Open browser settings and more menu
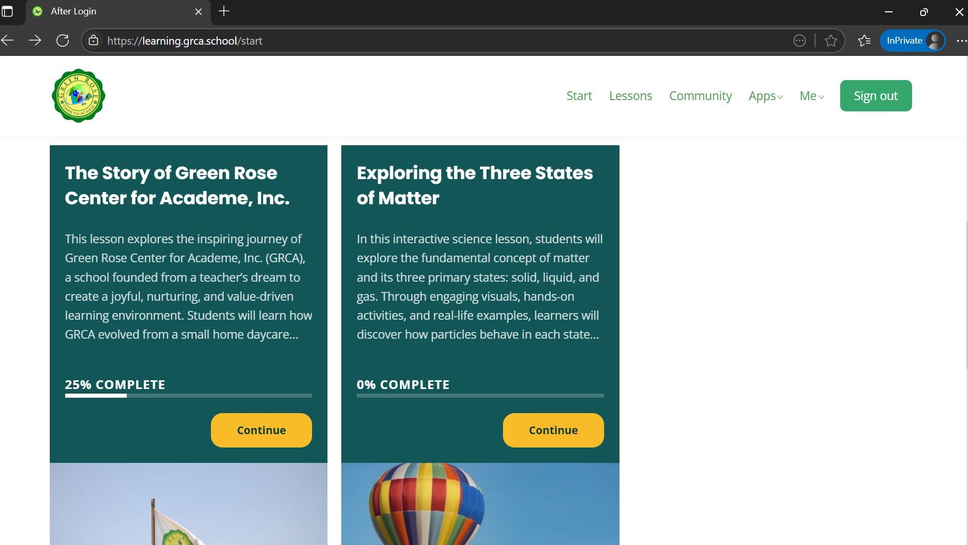This screenshot has height=545, width=968. tap(961, 41)
